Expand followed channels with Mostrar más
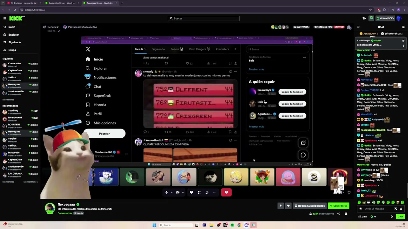The height and width of the screenshot is (229, 408). (x=8, y=100)
